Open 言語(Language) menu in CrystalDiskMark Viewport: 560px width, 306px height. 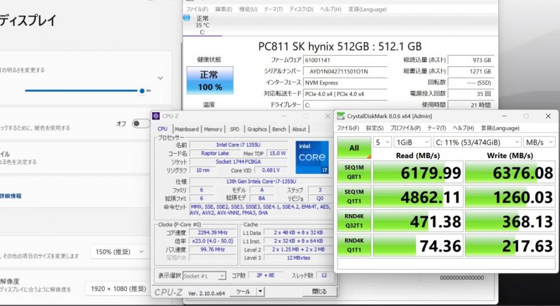(500, 128)
